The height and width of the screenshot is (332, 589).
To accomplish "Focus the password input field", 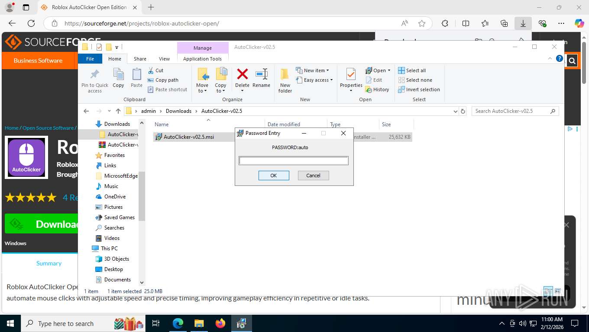I will [x=294, y=161].
